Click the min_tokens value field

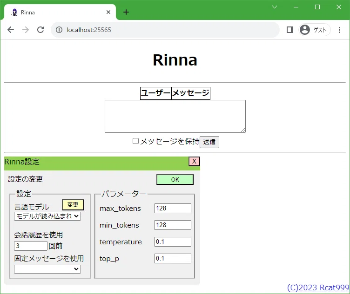(x=173, y=225)
